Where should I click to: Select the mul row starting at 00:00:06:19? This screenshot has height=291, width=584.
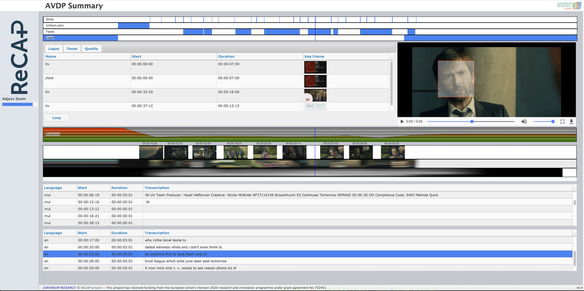[308, 195]
